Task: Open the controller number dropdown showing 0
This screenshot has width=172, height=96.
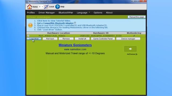Action: (41, 7)
